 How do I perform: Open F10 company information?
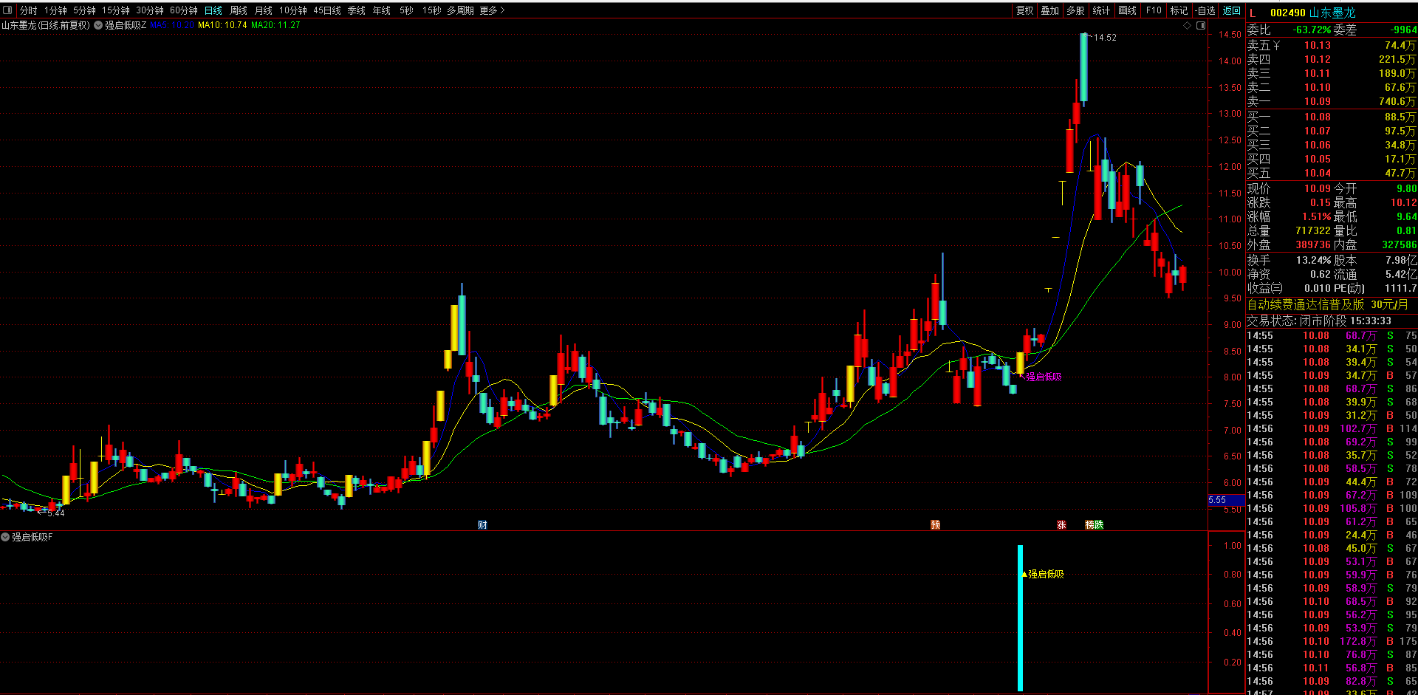[1154, 10]
